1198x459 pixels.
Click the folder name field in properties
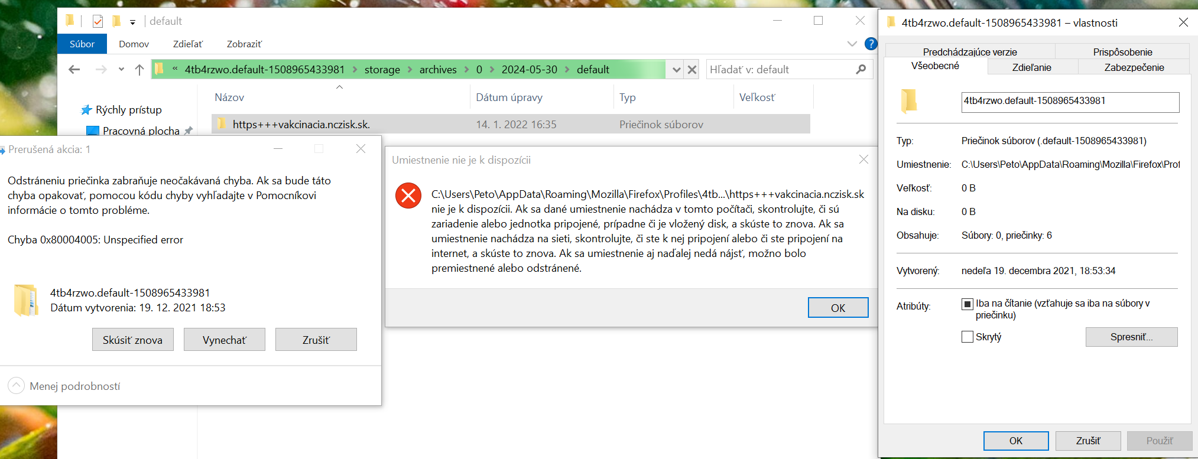point(1070,102)
